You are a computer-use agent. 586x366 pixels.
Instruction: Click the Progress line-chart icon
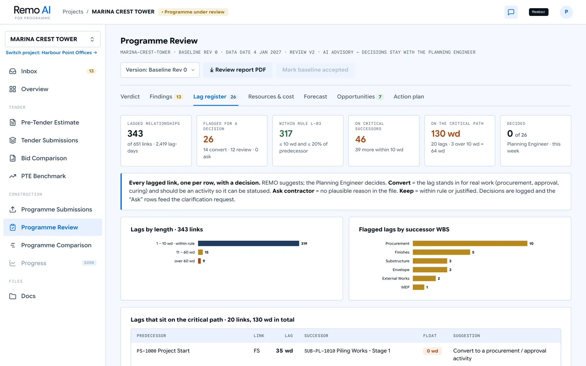point(13,263)
